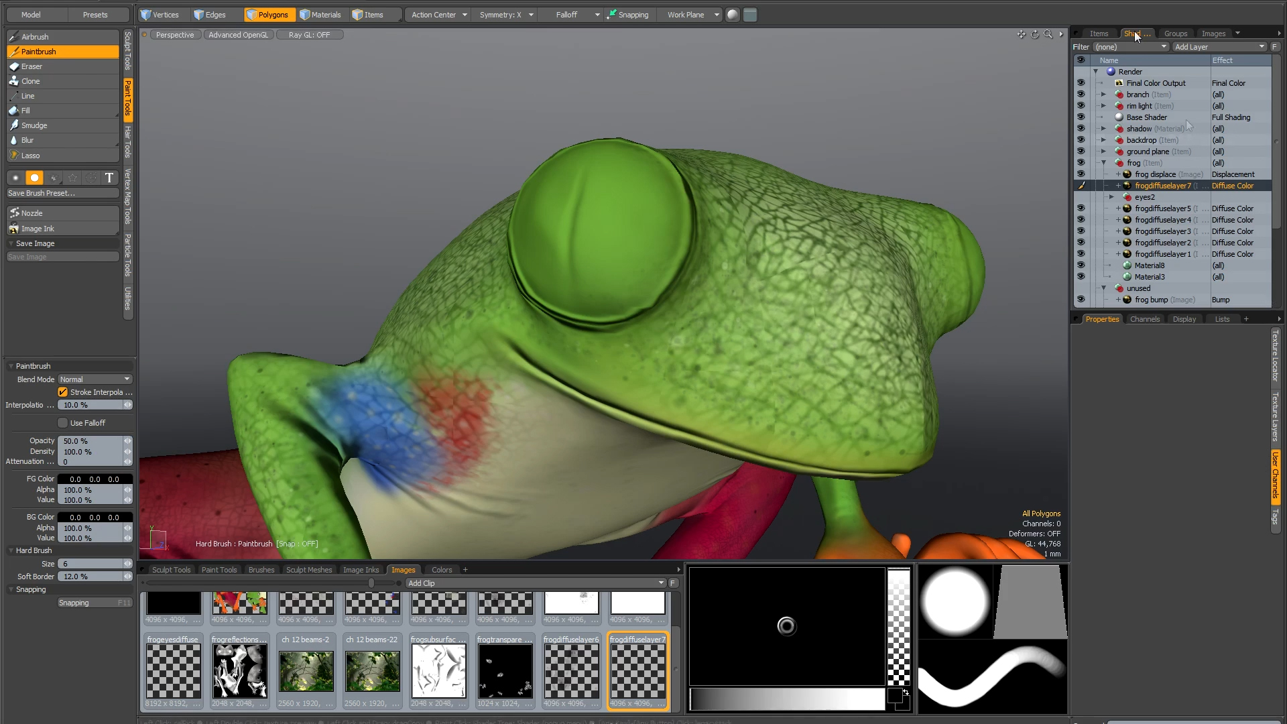The width and height of the screenshot is (1287, 724).
Task: Select the Airbrush tool
Action: [35, 37]
